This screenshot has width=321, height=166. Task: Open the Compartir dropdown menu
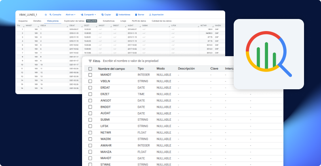88,15
